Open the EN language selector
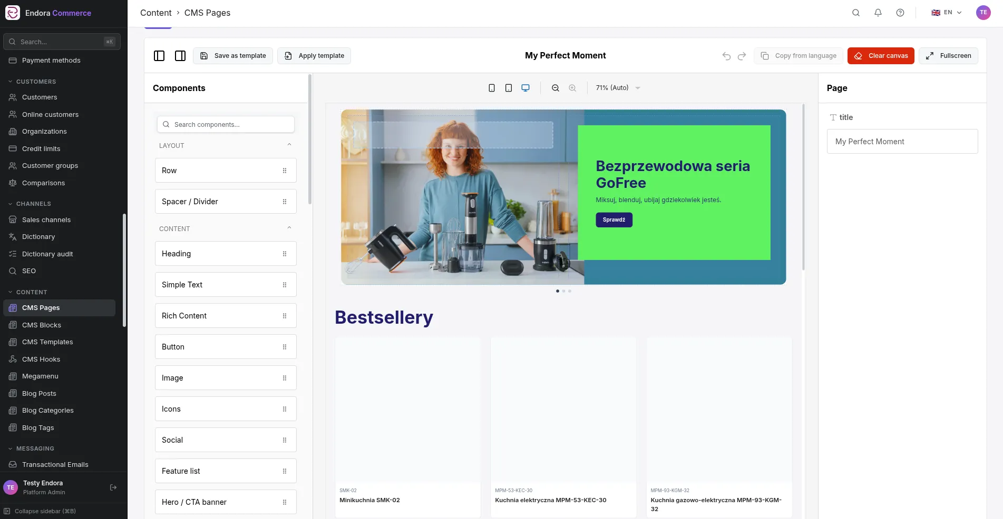 point(947,13)
